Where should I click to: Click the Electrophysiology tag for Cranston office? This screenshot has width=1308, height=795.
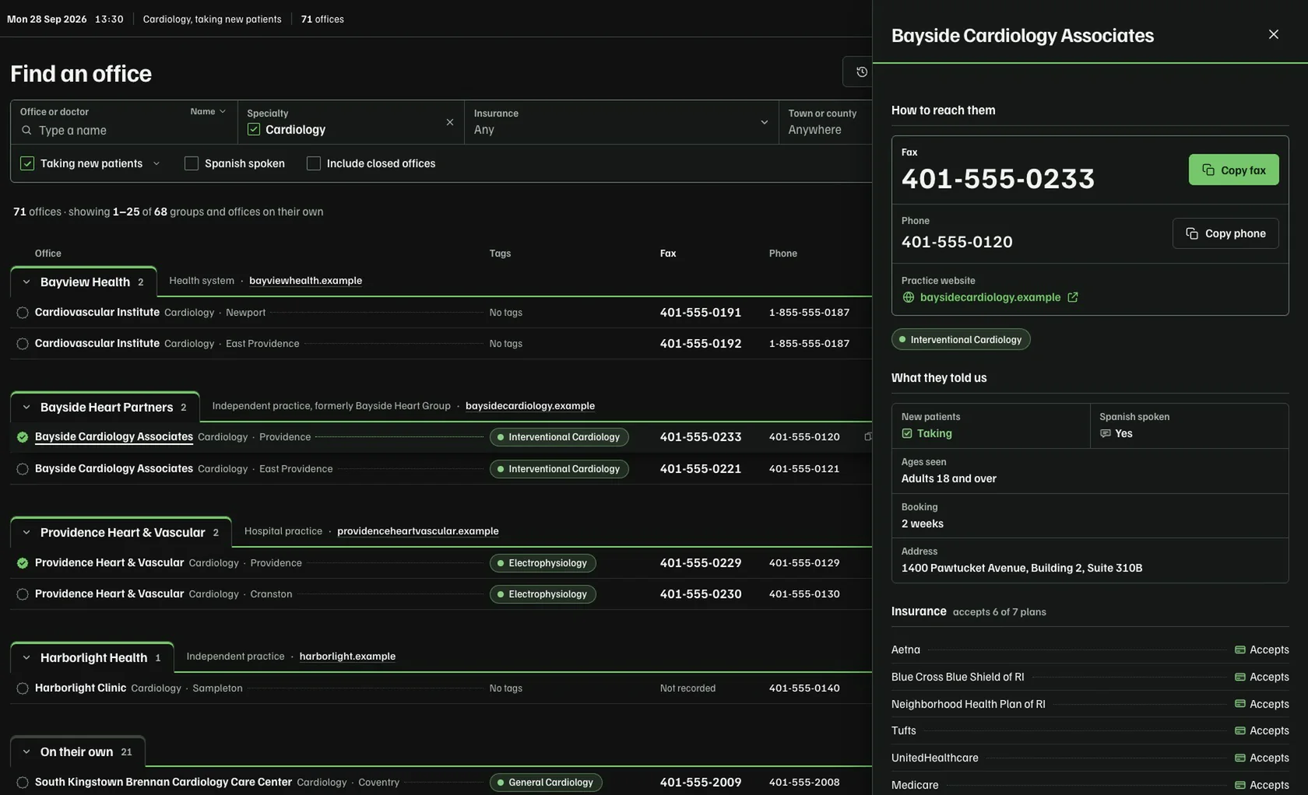[x=543, y=594]
